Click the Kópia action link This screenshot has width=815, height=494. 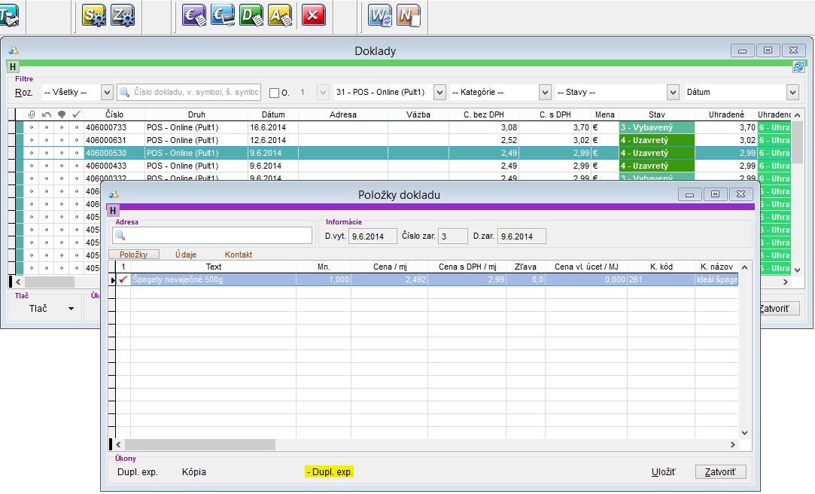194,472
